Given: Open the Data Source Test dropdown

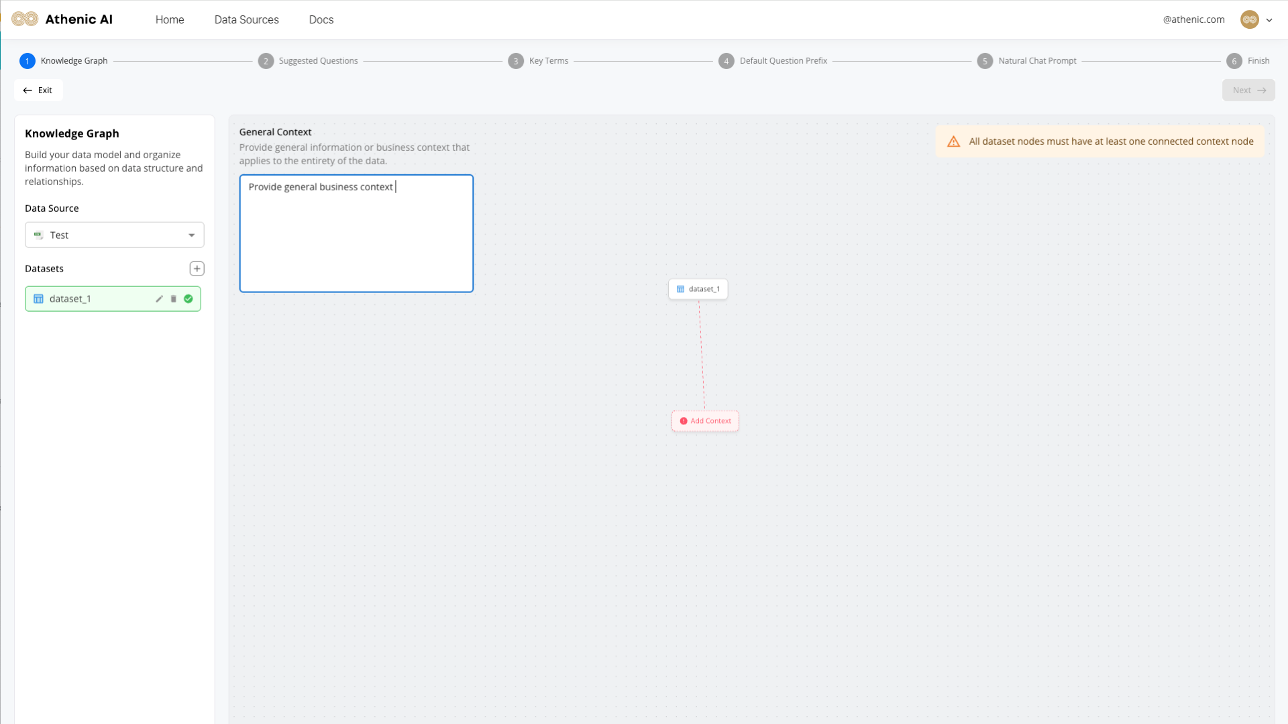Looking at the screenshot, I should [x=115, y=235].
